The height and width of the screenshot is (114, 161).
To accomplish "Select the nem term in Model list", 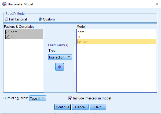I will [117, 32].
